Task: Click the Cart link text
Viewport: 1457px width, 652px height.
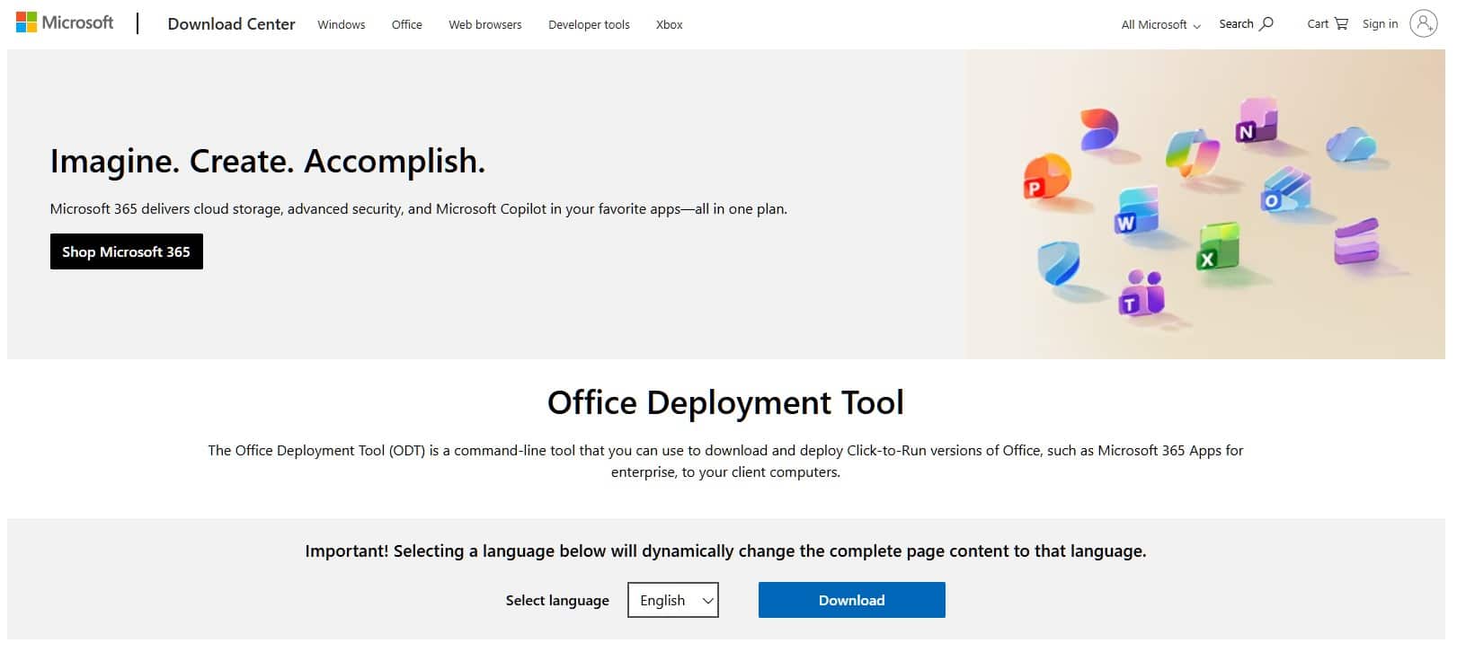Action: 1318,24
